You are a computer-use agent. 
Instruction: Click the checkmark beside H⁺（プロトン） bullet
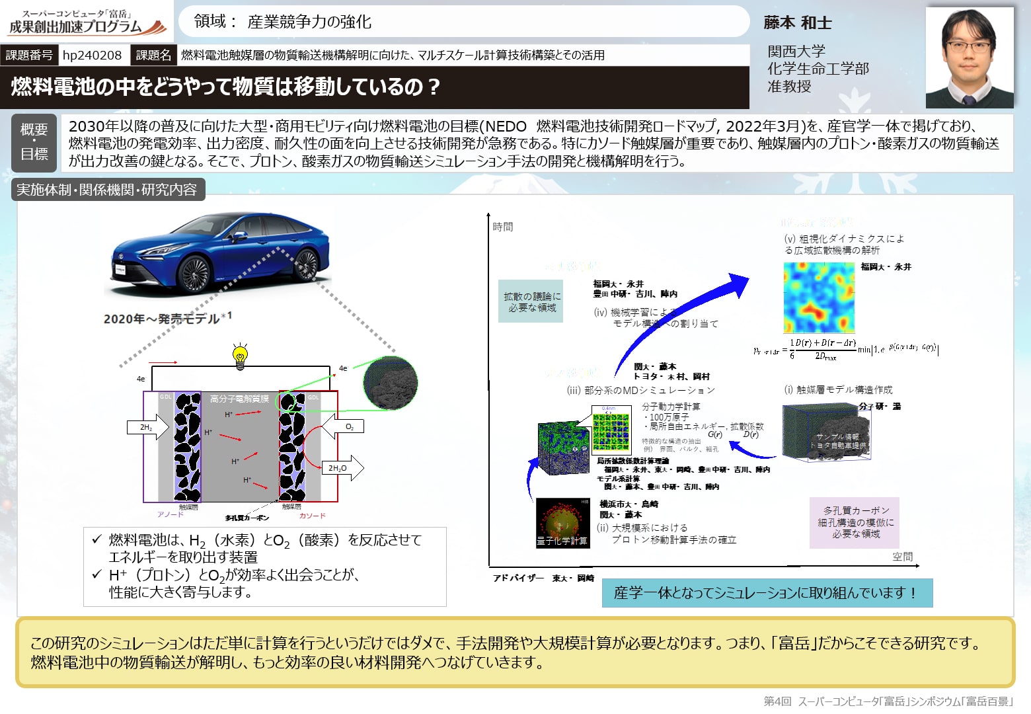tap(97, 574)
